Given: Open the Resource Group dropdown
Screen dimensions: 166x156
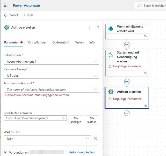Looking at the screenshot, I should pyautogui.click(x=51, y=75).
